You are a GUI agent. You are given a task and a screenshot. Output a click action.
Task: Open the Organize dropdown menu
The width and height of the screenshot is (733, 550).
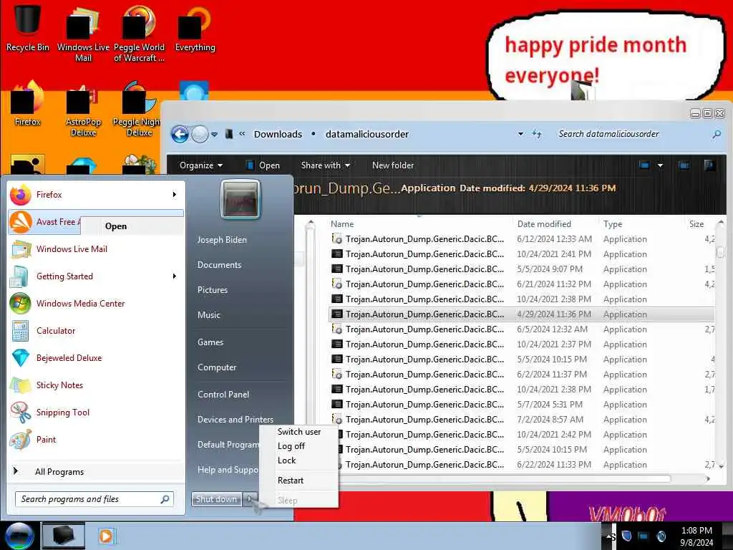tap(201, 165)
